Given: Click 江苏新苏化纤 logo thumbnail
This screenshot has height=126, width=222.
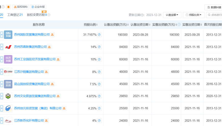Looking at the screenshot, I should pyautogui.click(x=8, y=121).
